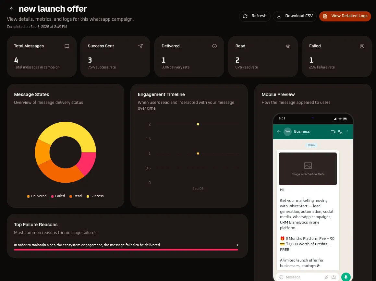This screenshot has height=281, width=376.
Task: Click the download icon inside Download CSV button
Action: (279, 16)
